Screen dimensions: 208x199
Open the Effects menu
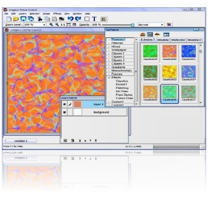[57, 14]
